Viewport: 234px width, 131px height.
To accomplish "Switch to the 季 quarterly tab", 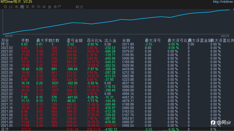I will [28, 7].
